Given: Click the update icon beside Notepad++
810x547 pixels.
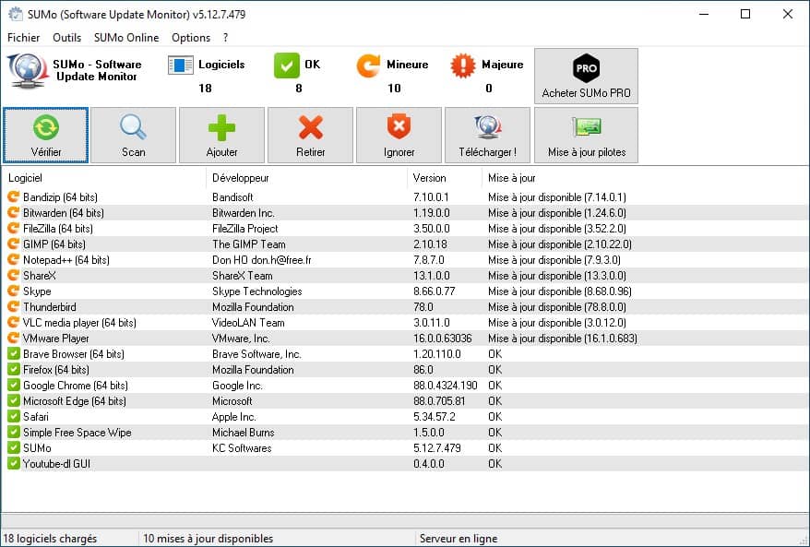Looking at the screenshot, I should 14,260.
